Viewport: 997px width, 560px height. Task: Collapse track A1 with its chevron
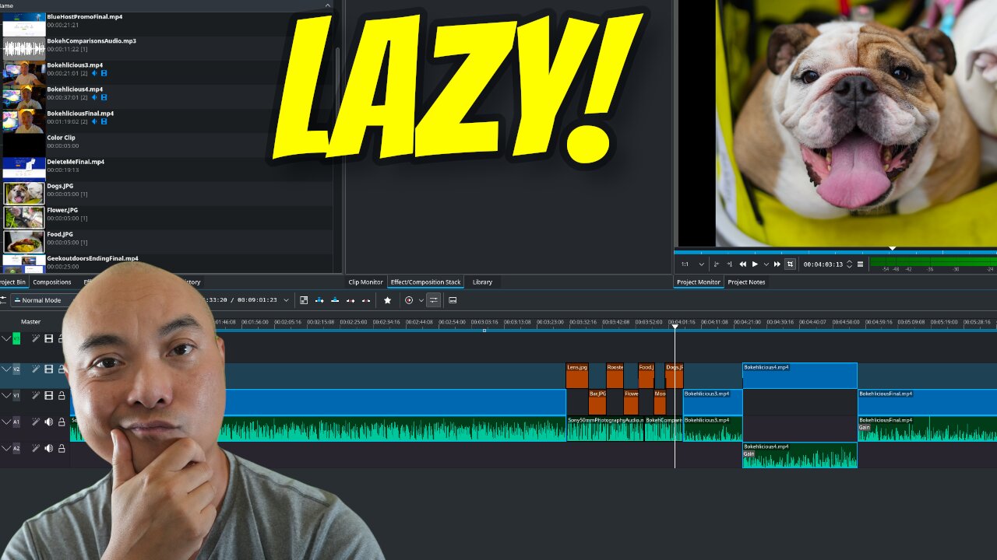click(x=6, y=422)
